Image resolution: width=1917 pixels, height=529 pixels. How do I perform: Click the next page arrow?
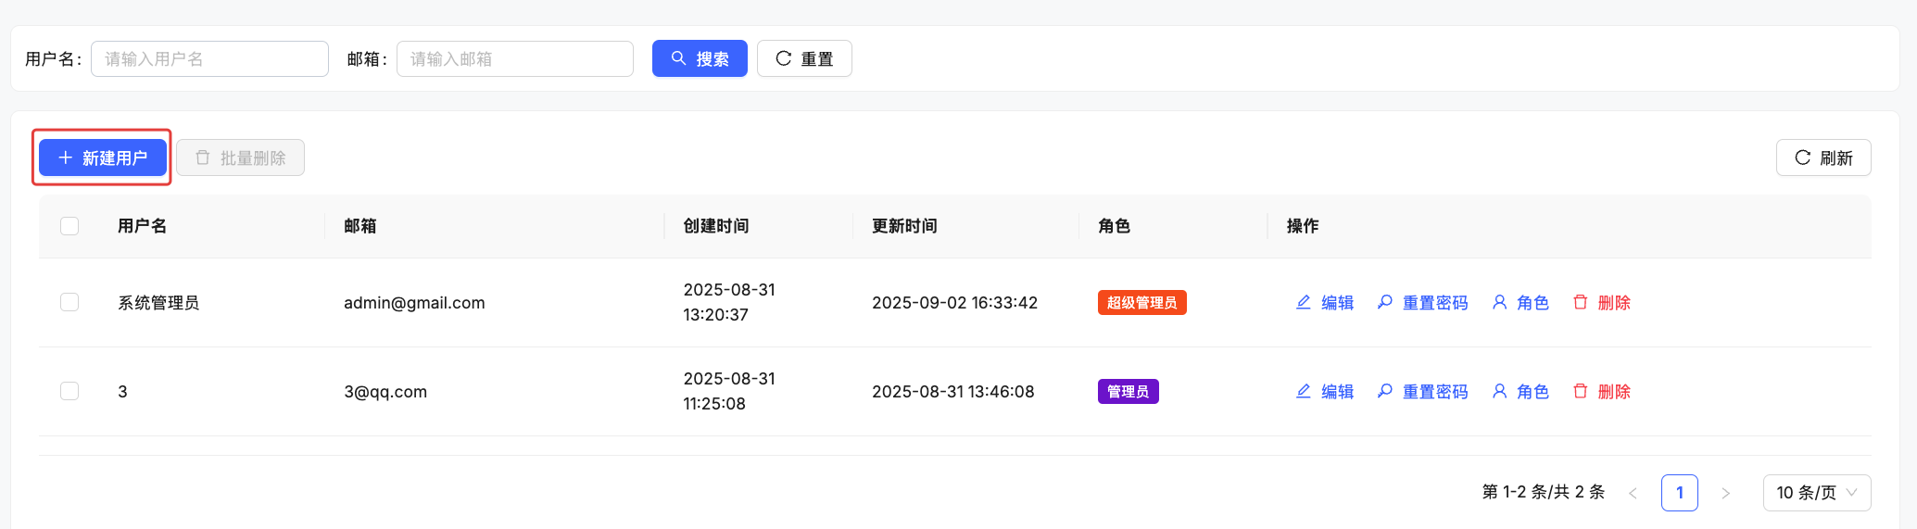[1725, 493]
